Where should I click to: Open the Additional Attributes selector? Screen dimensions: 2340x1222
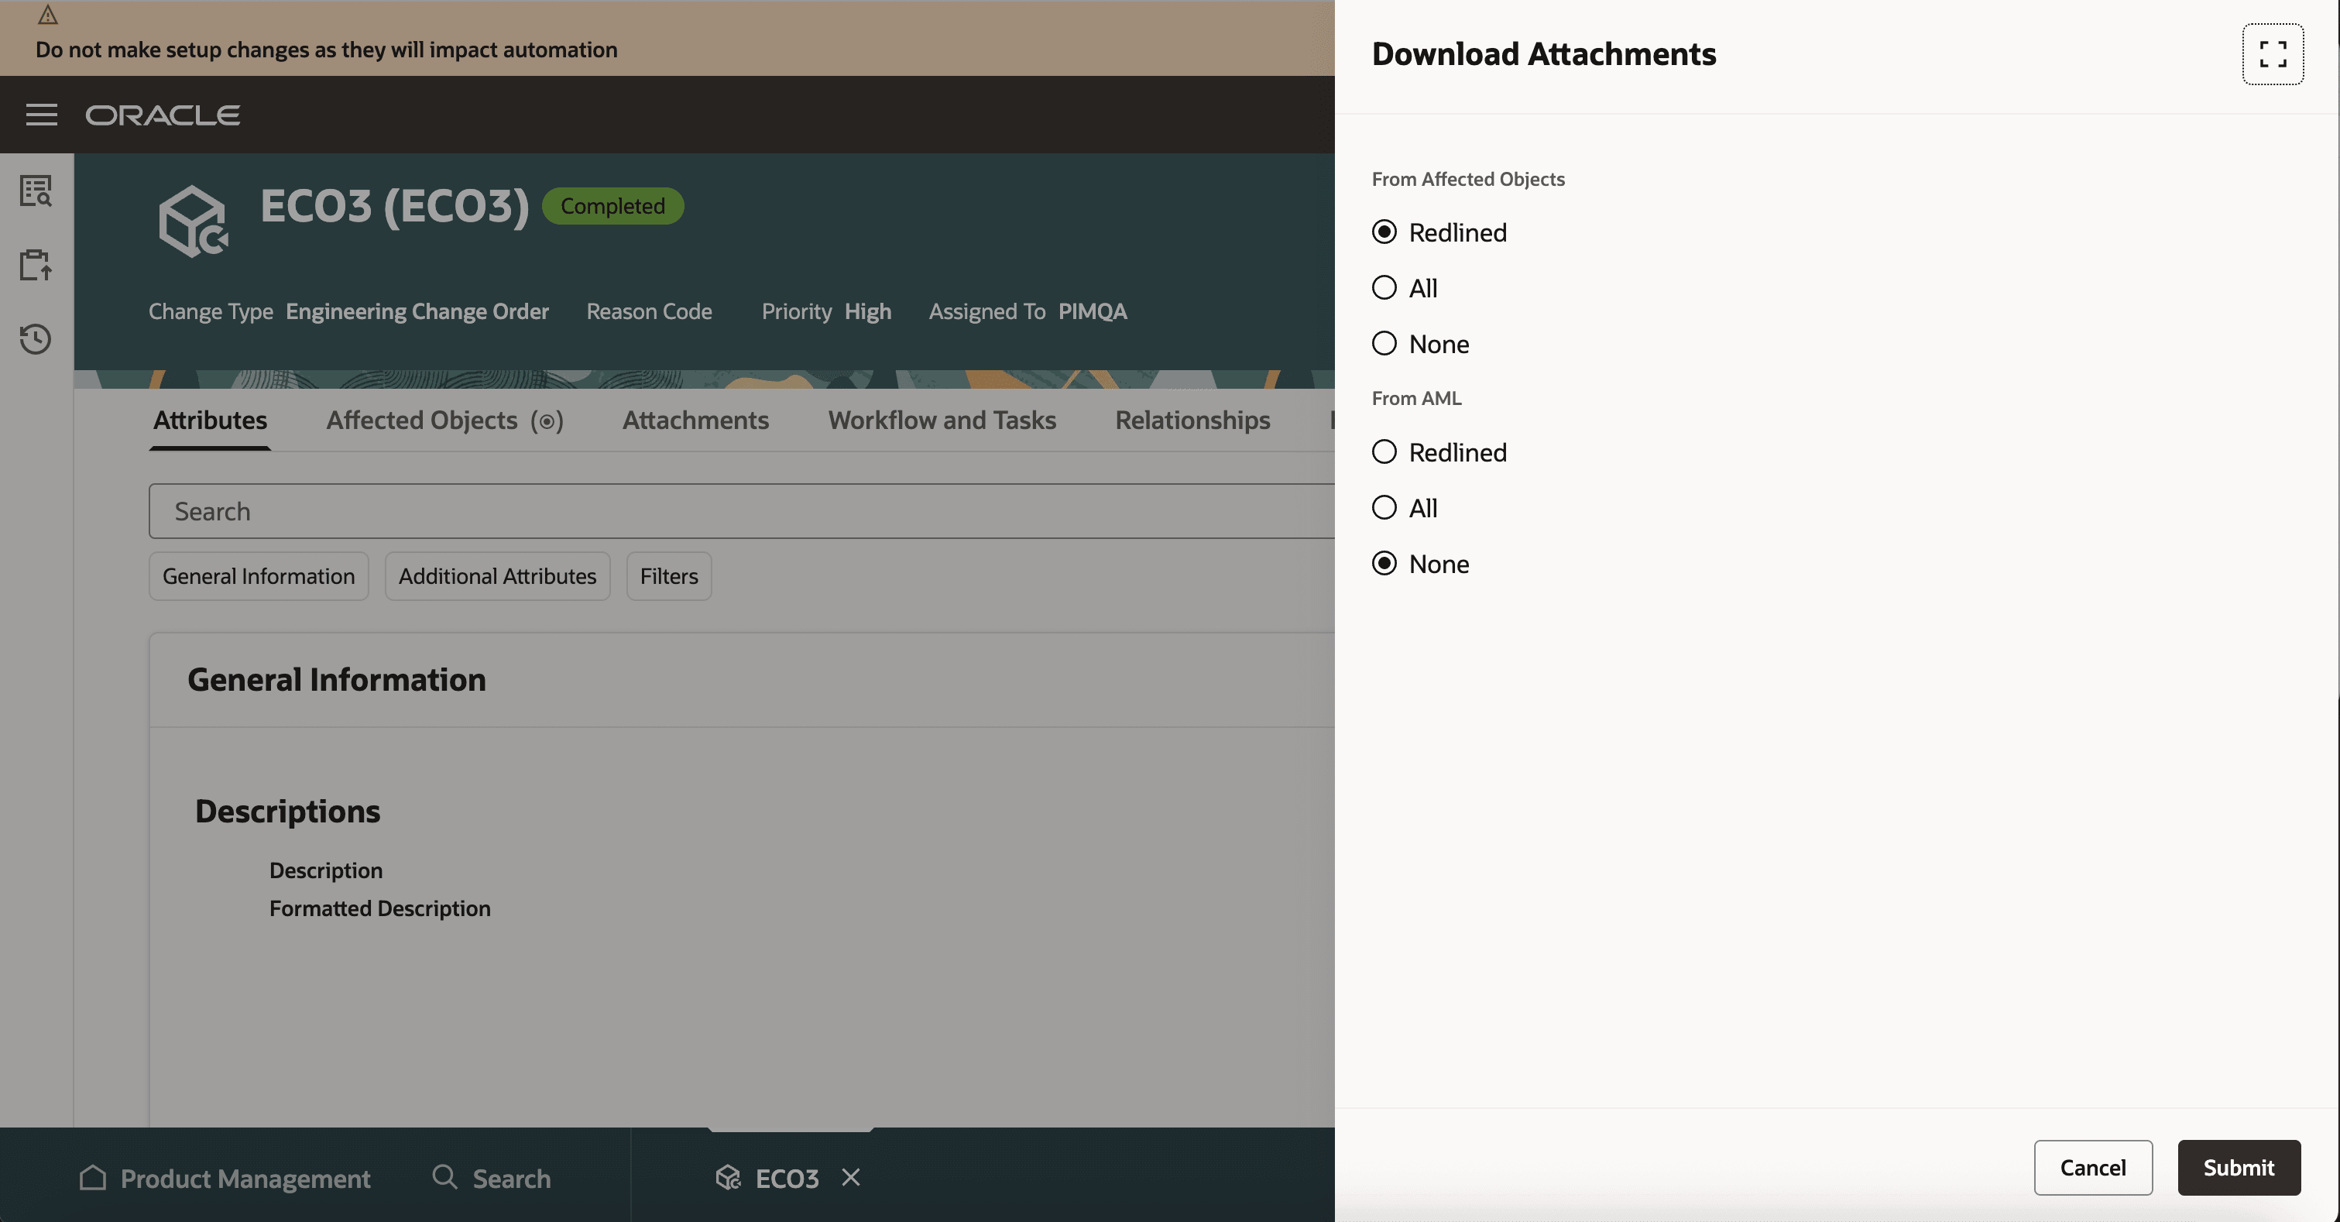(497, 575)
